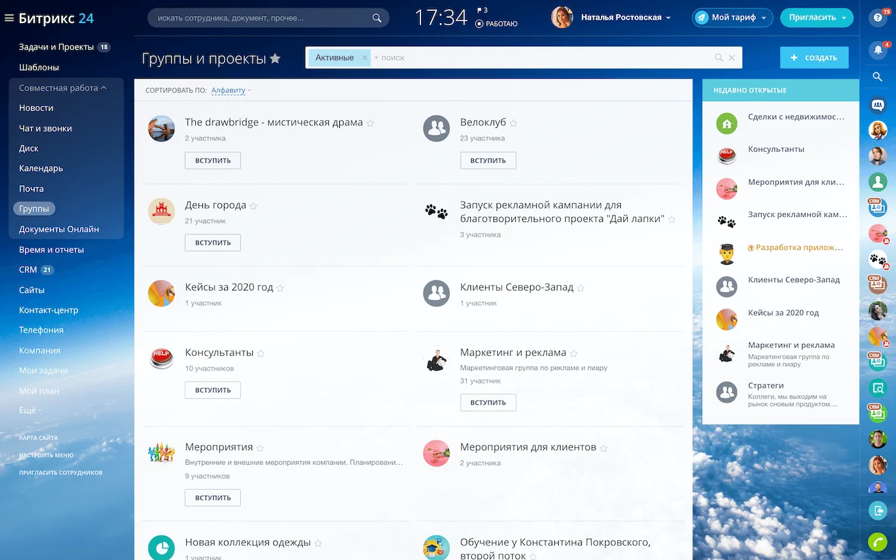Open the notifications bell icon

point(878,50)
